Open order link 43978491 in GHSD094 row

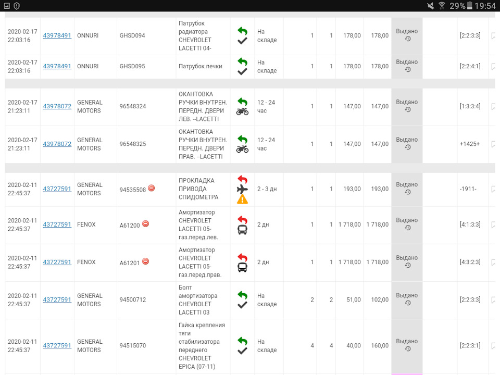(x=57, y=35)
